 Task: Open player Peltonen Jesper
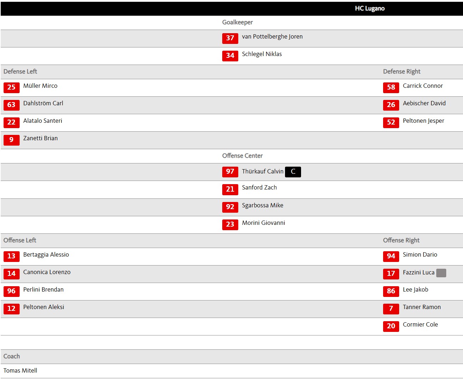(423, 121)
